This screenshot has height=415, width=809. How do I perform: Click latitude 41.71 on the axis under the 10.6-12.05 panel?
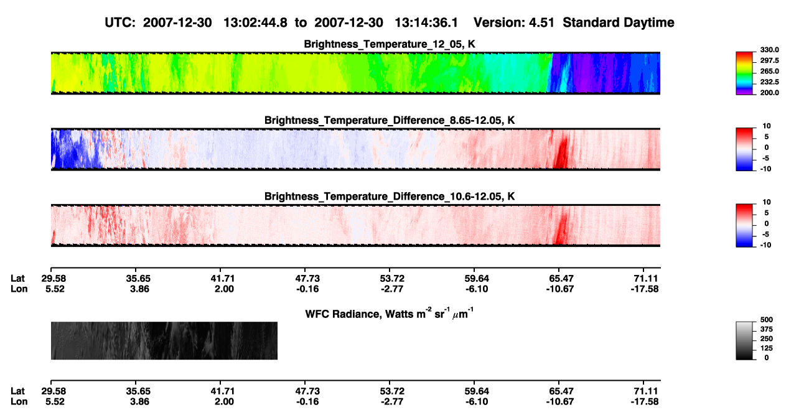pyautogui.click(x=223, y=279)
